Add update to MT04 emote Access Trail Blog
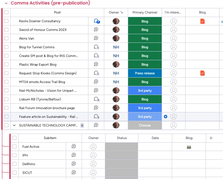 click(96, 81)
